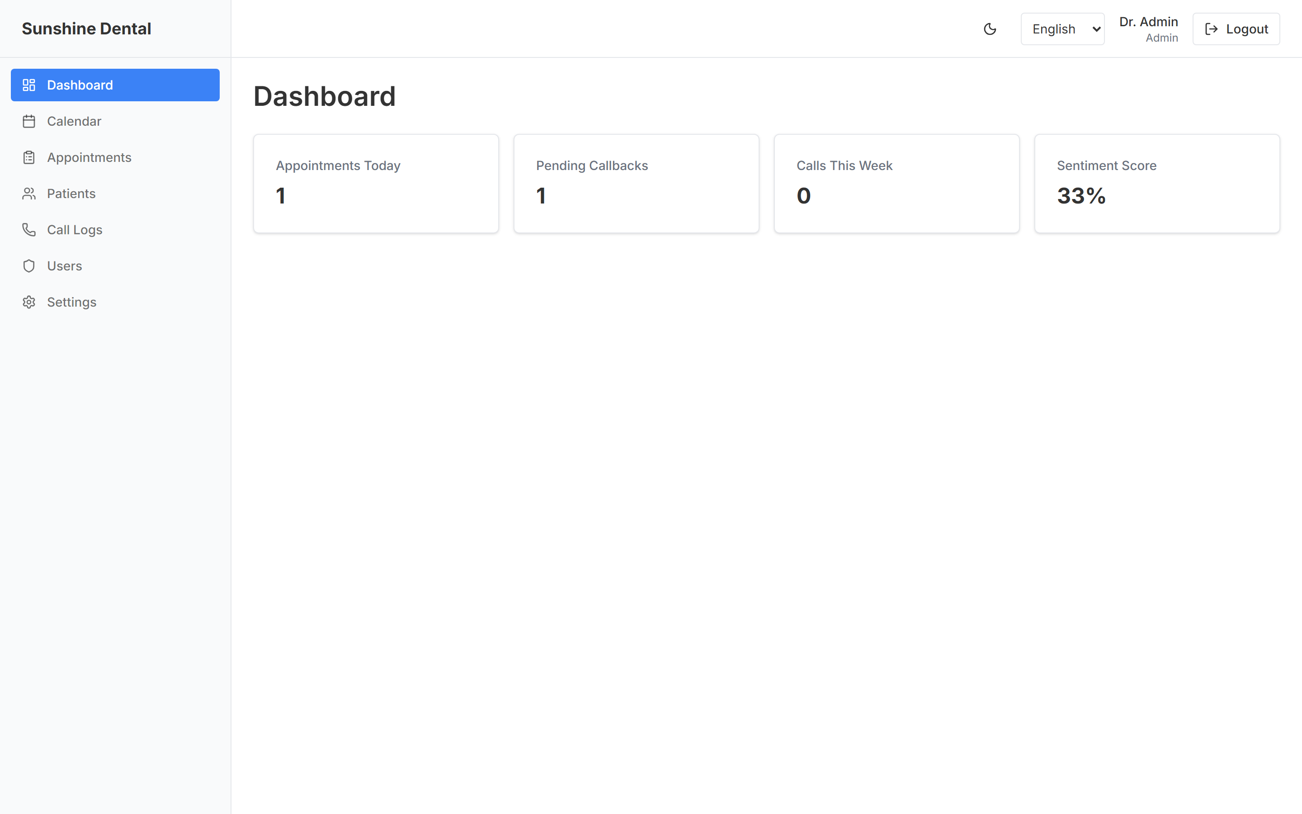The width and height of the screenshot is (1302, 814).
Task: Toggle dark mode with moon icon
Action: pos(990,29)
